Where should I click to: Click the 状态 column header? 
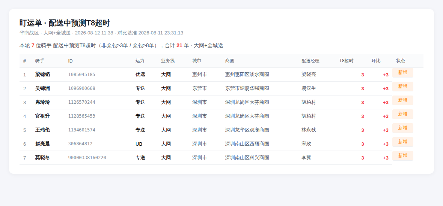point(401,61)
